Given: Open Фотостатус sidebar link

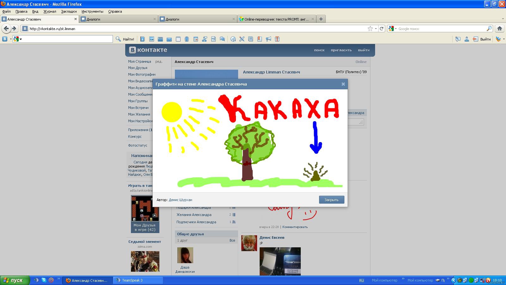Looking at the screenshot, I should click(138, 145).
